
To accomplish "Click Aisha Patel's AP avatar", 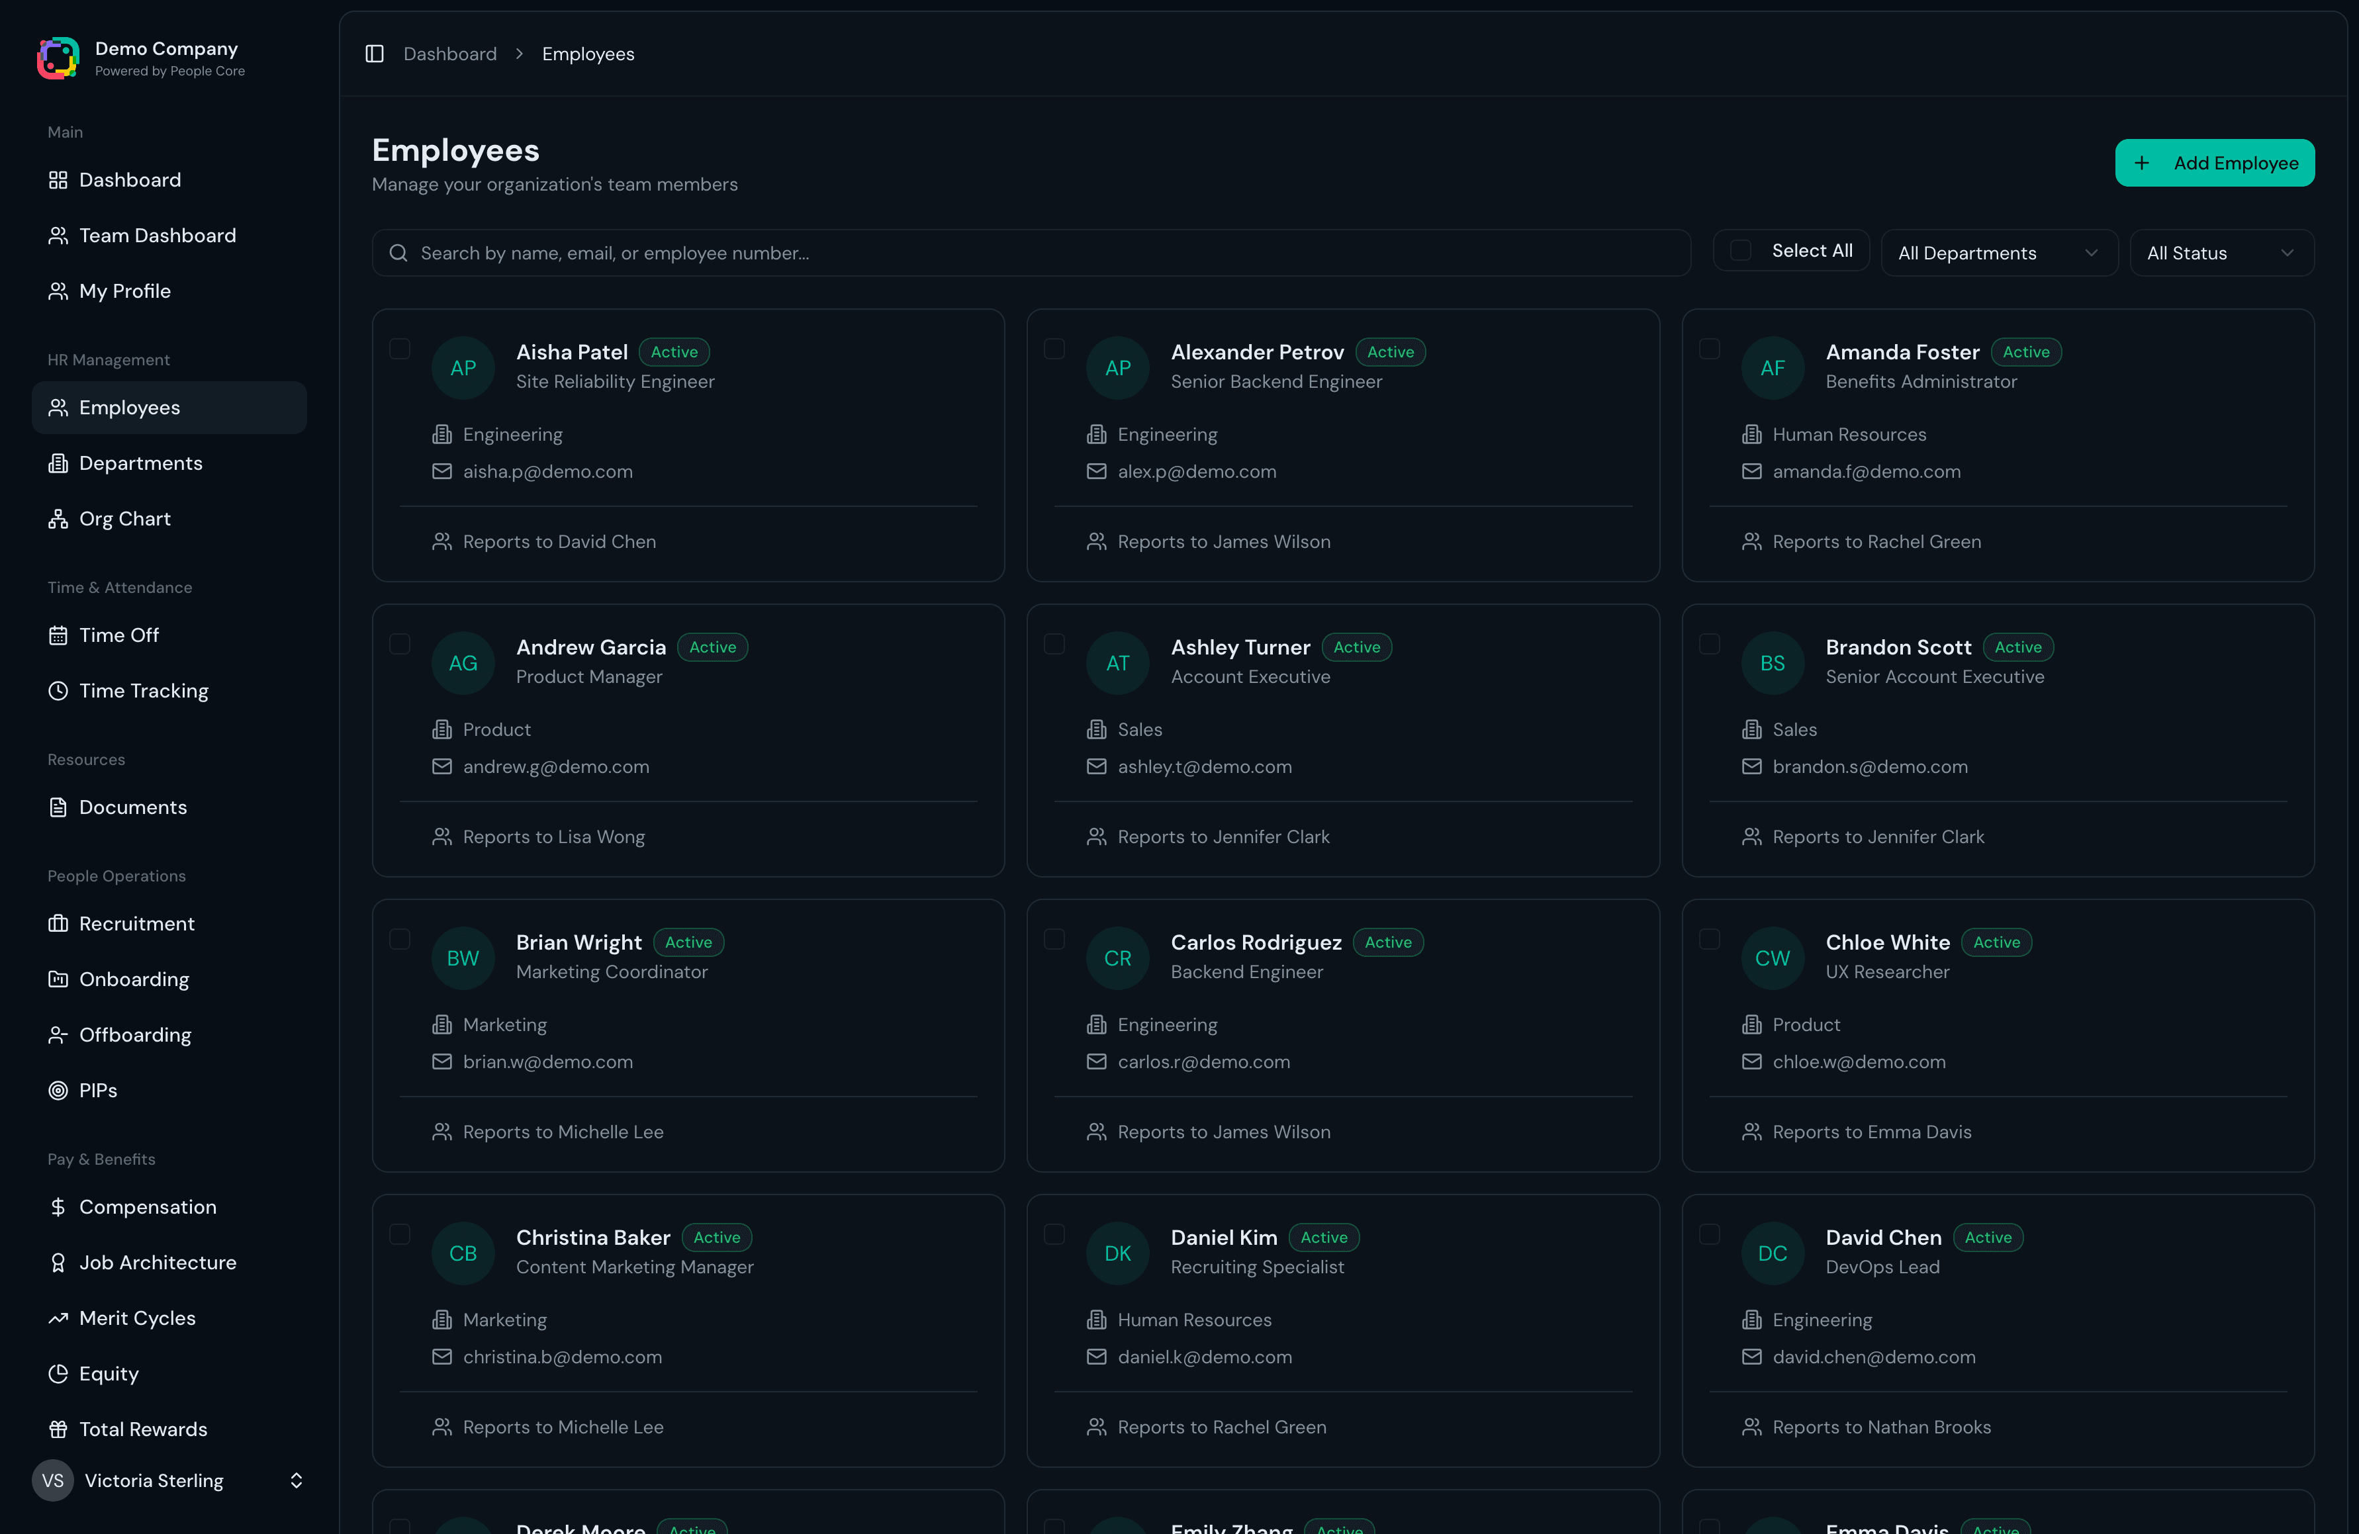I will tap(463, 368).
